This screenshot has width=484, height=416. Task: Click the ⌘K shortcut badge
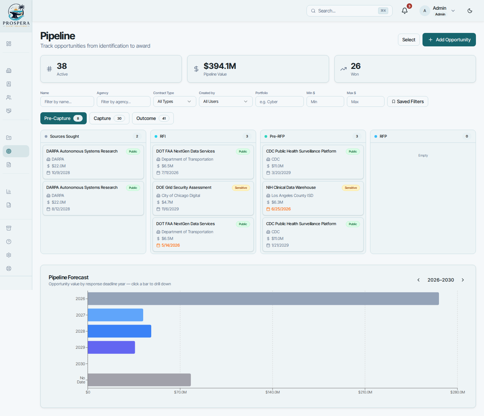click(383, 11)
